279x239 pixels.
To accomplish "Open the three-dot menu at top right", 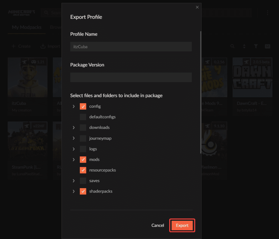I will (x=268, y=13).
